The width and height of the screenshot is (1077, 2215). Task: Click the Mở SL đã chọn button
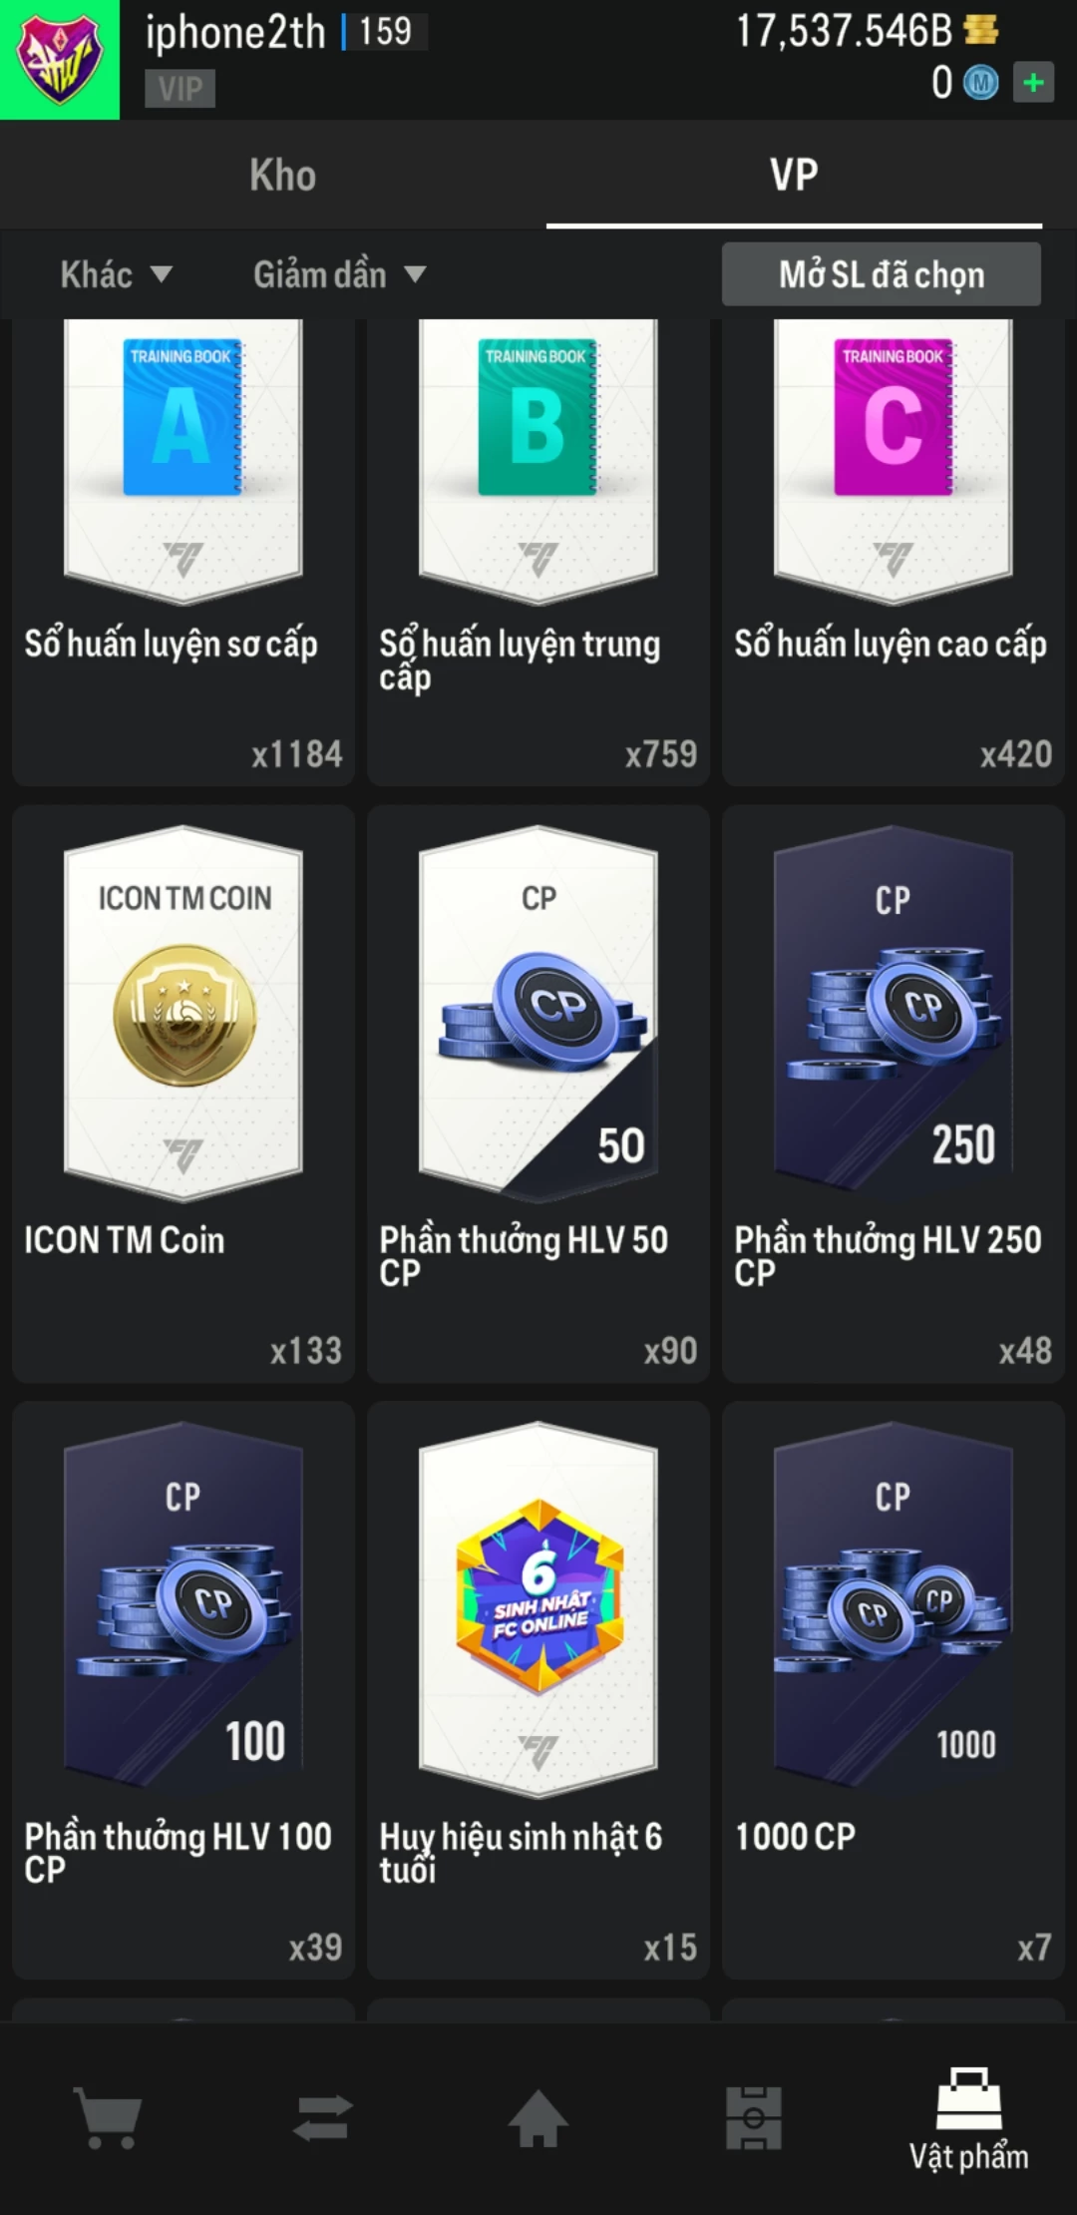point(882,274)
